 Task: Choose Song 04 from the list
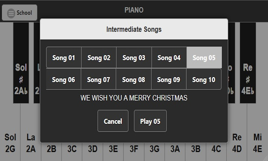pyautogui.click(x=169, y=58)
